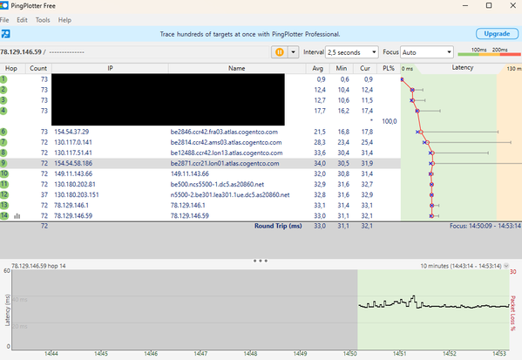The height and width of the screenshot is (360, 522).
Task: Open the Focus Auto dropdown
Action: tap(427, 52)
